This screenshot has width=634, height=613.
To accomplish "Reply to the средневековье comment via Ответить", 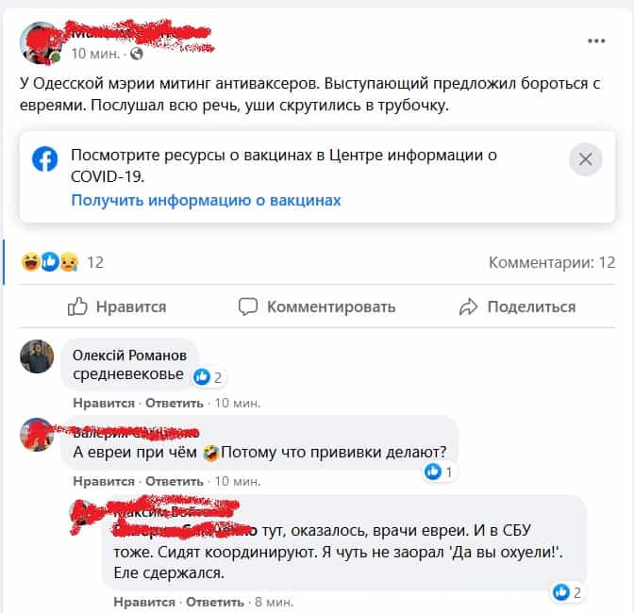I will point(175,404).
